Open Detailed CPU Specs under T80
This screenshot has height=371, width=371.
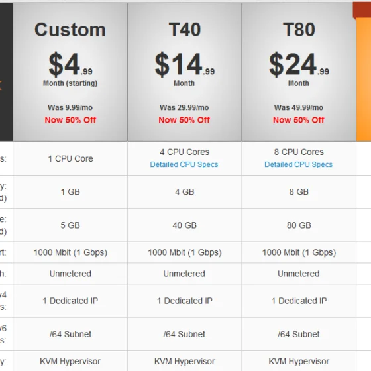pos(298,164)
